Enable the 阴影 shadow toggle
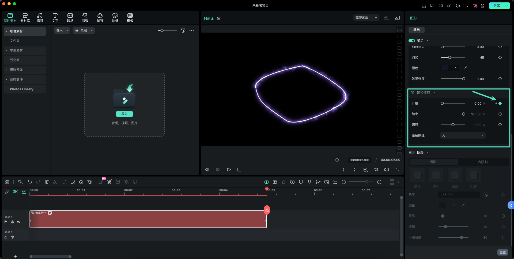This screenshot has height=259, width=514. pos(412,152)
